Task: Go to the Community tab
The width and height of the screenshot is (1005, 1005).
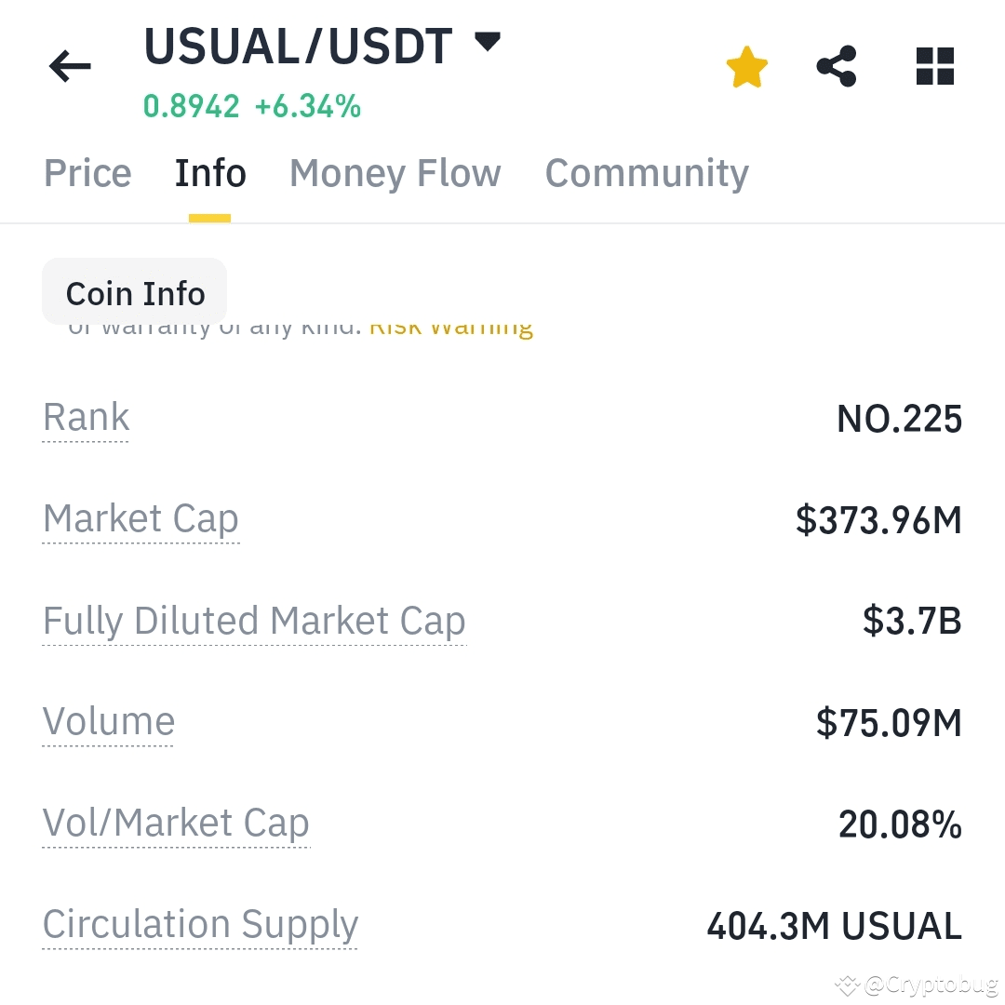Action: coord(647,173)
